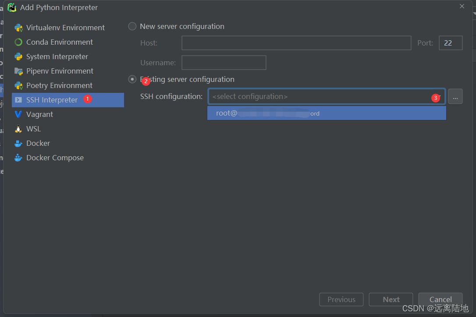Close the Add Python Interpreter dialog
Screen dimensions: 476x317
[x=462, y=7]
